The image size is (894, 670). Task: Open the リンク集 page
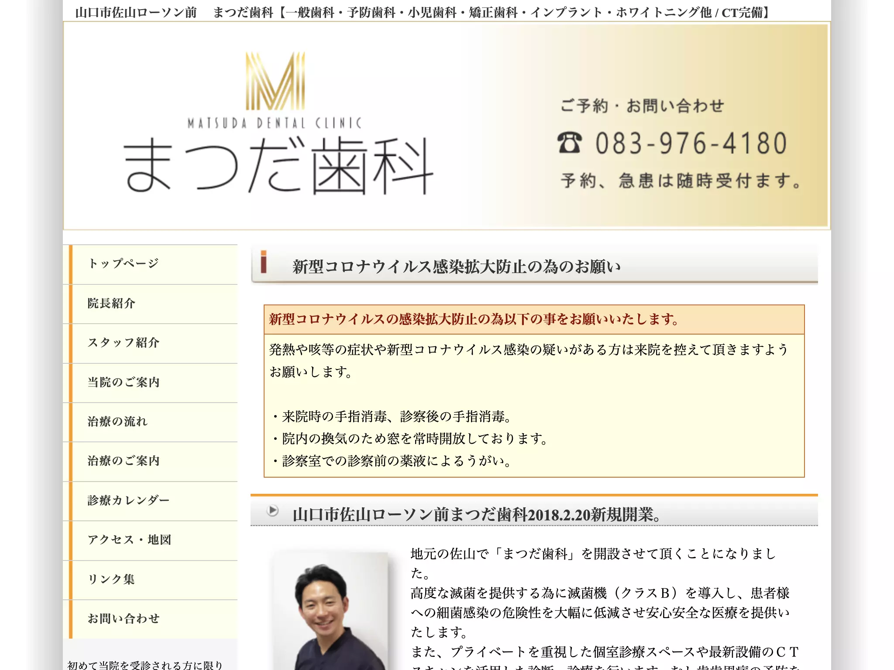[x=150, y=580]
